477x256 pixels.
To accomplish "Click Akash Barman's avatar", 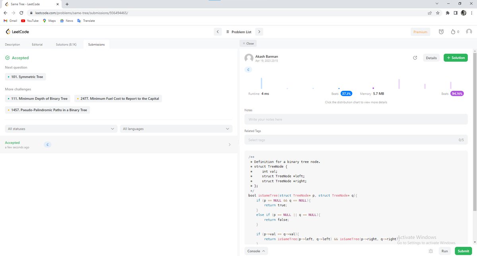I will 249,58.
